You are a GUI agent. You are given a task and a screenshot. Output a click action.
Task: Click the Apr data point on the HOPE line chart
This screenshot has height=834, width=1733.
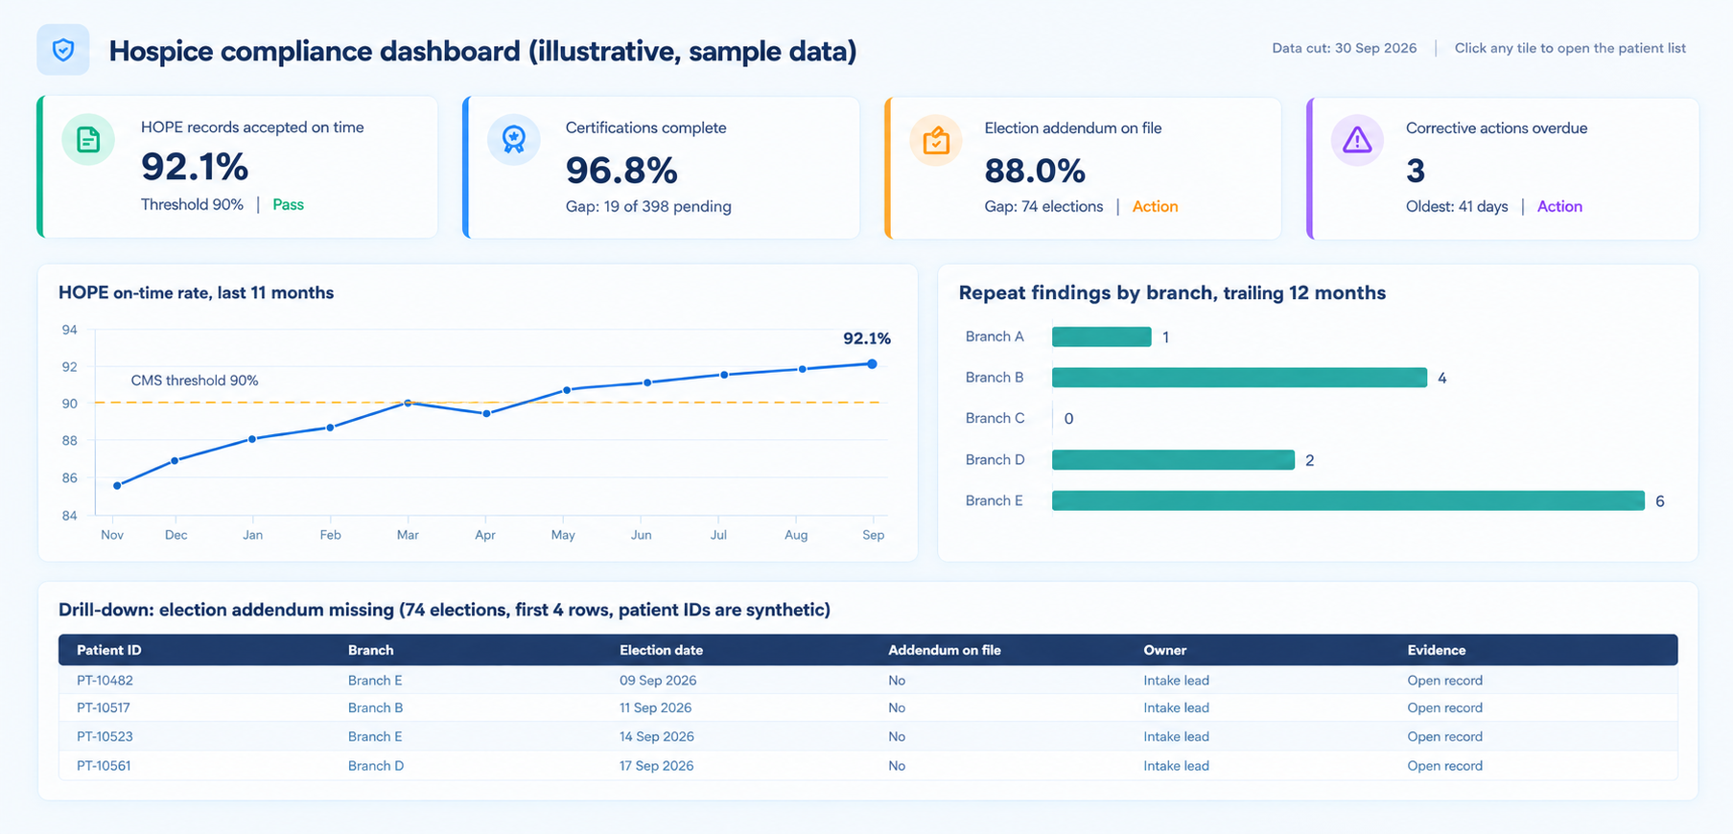pos(487,413)
